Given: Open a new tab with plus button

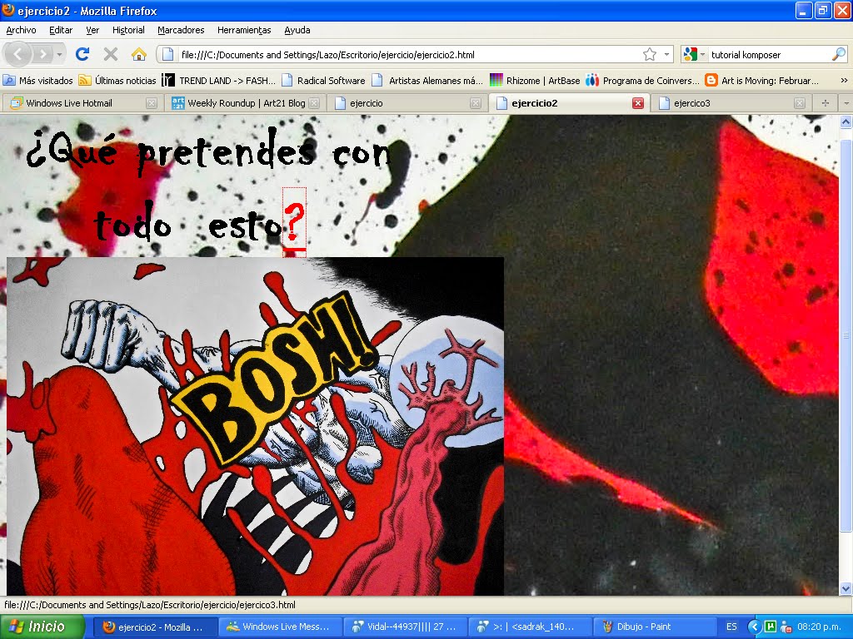Looking at the screenshot, I should (826, 103).
